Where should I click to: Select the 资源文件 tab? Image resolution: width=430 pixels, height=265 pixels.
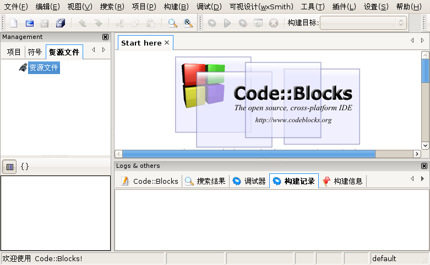[x=64, y=52]
